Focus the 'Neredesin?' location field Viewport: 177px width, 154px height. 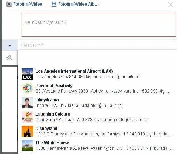pos(97,45)
